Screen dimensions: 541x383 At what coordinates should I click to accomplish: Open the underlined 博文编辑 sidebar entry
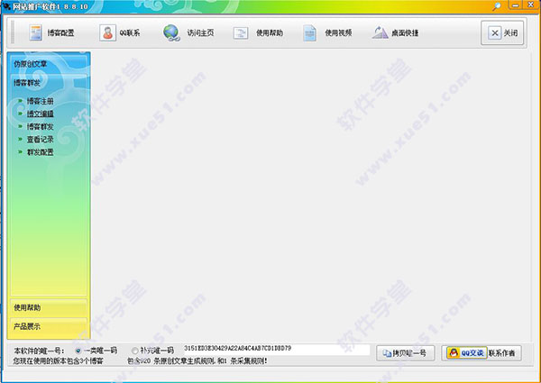click(41, 114)
